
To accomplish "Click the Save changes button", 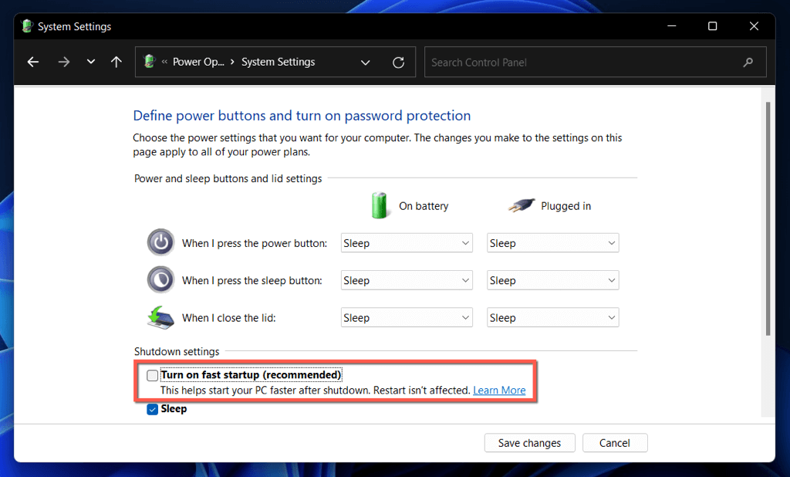I will click(529, 443).
